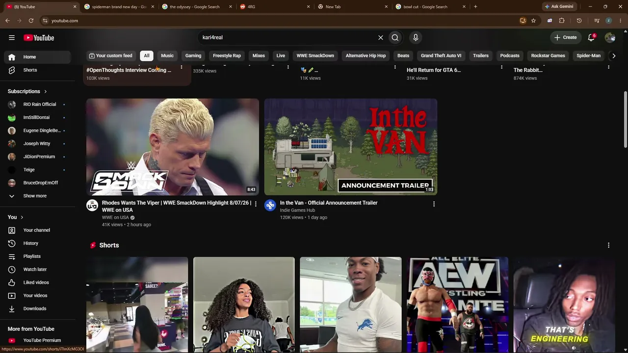The image size is (628, 353).
Task: Open the media controls music icon
Action: (597, 21)
